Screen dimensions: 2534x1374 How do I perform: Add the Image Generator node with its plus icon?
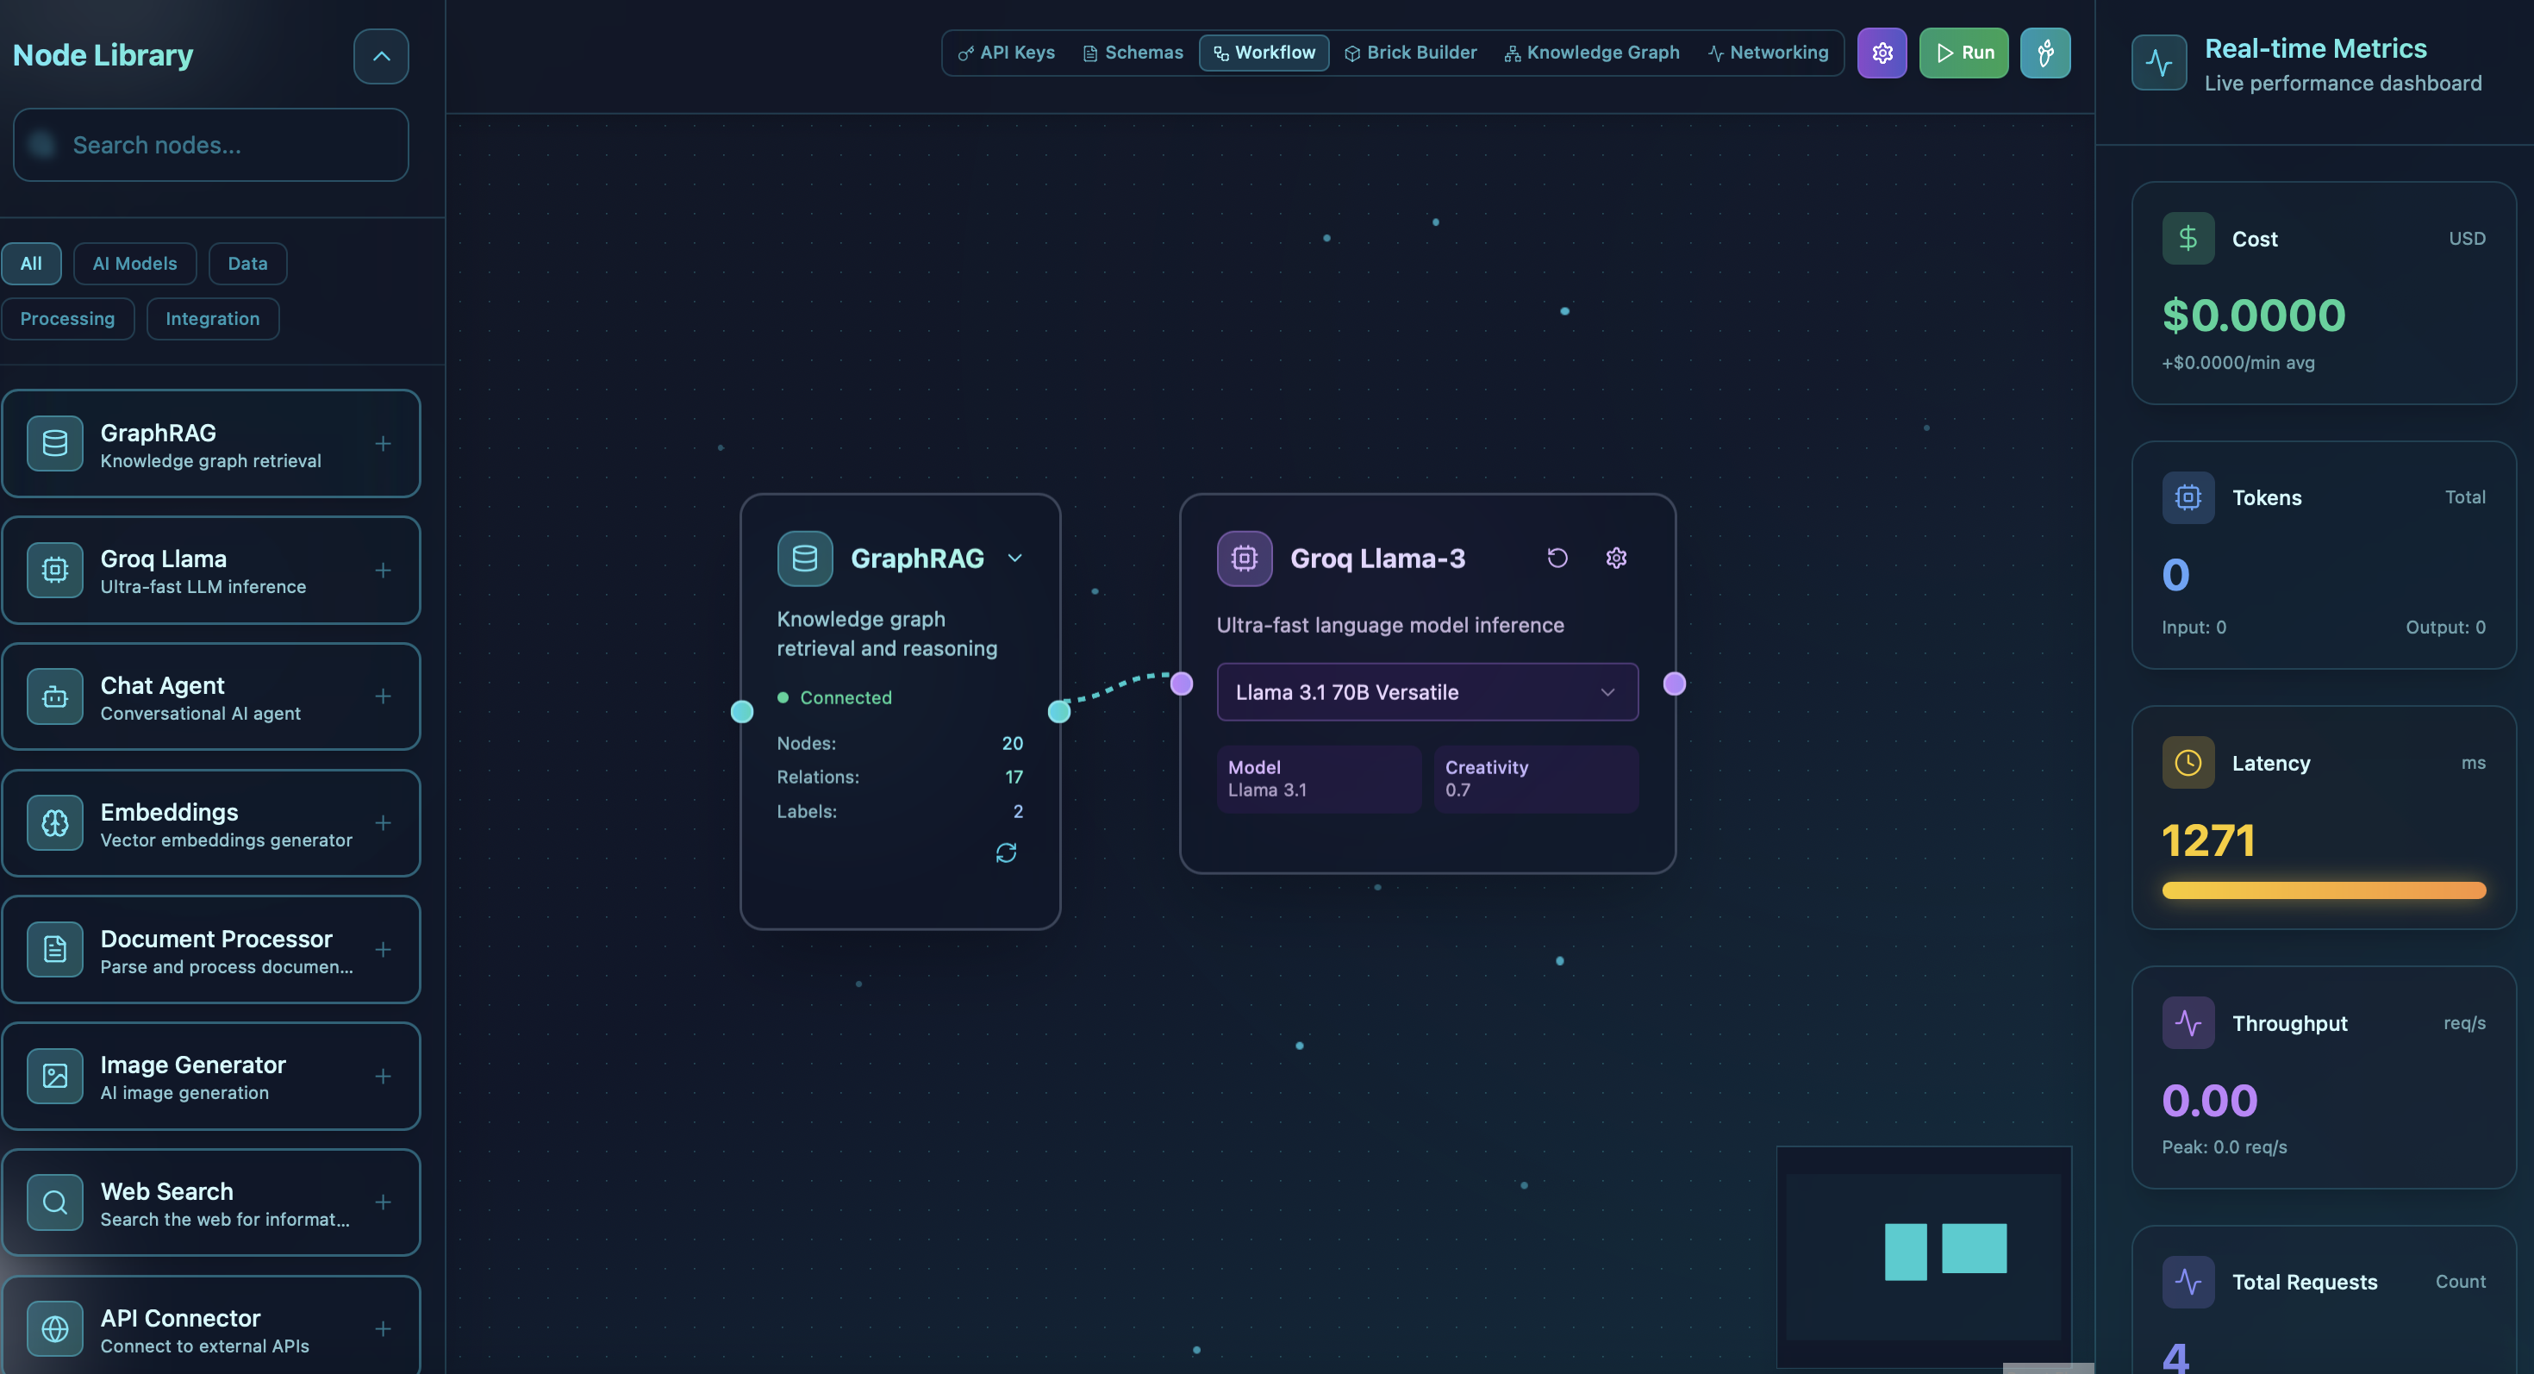coord(383,1076)
